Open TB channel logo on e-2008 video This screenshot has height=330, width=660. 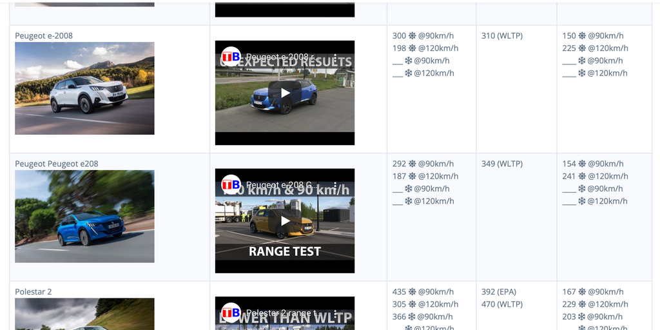point(231,57)
